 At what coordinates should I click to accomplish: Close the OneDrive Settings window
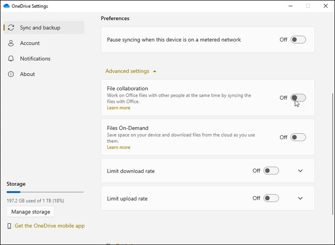pos(325,6)
